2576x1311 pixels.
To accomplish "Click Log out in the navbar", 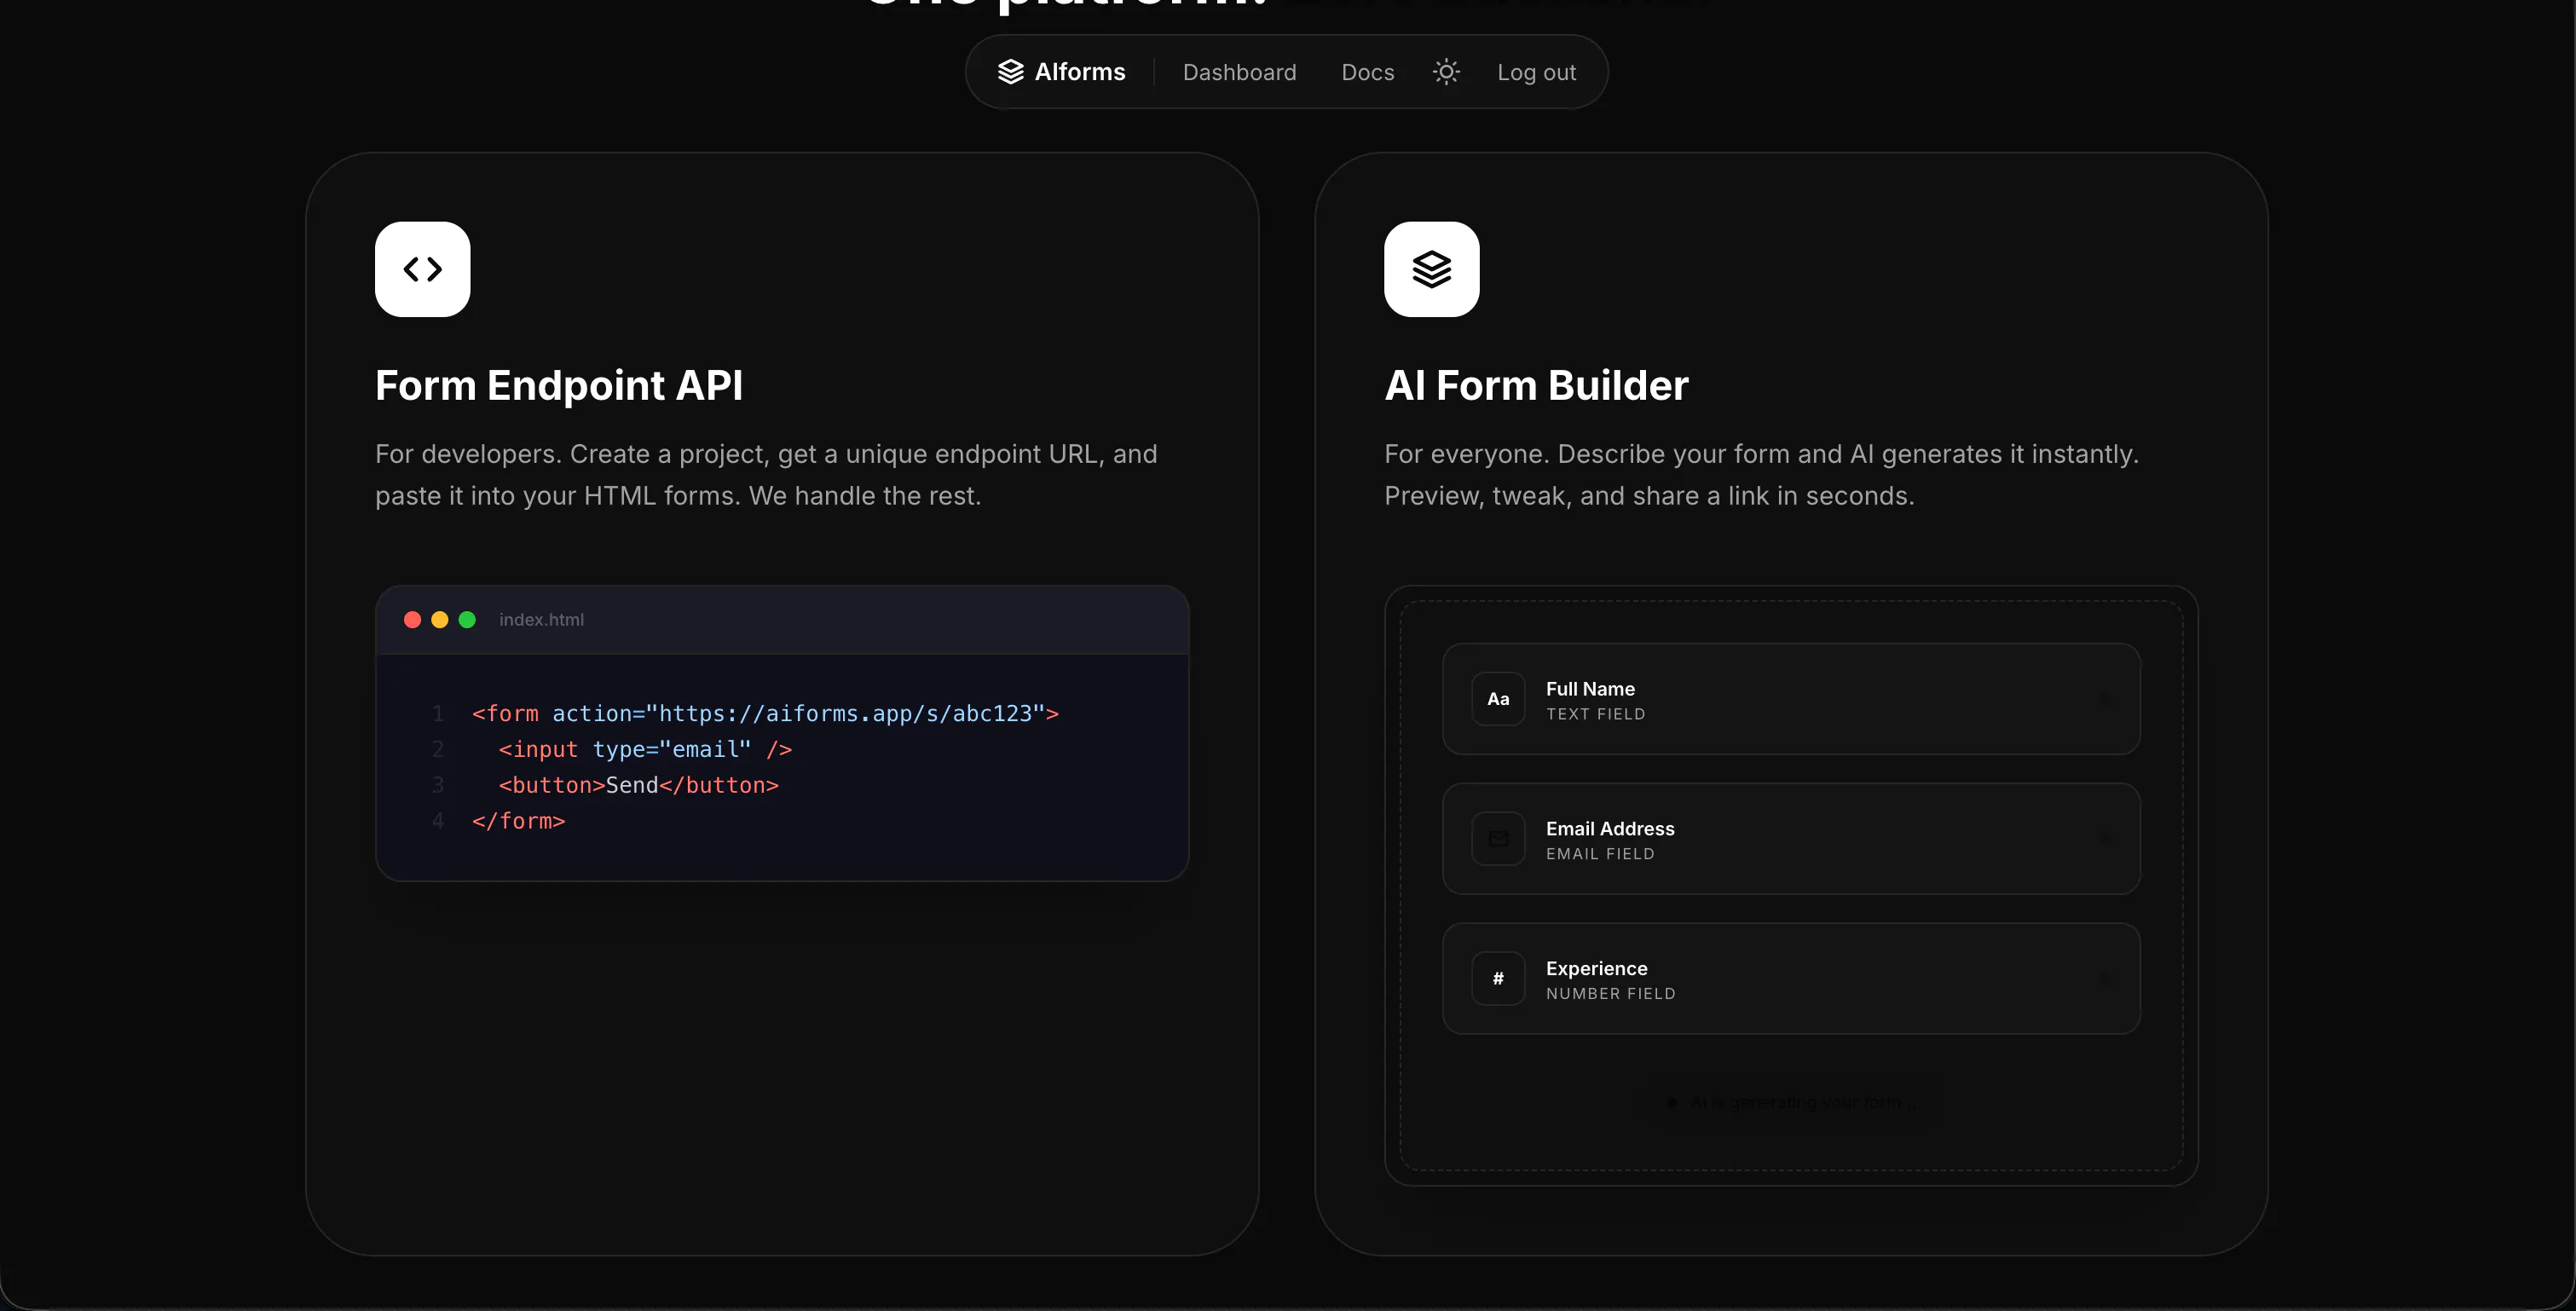I will (1536, 72).
